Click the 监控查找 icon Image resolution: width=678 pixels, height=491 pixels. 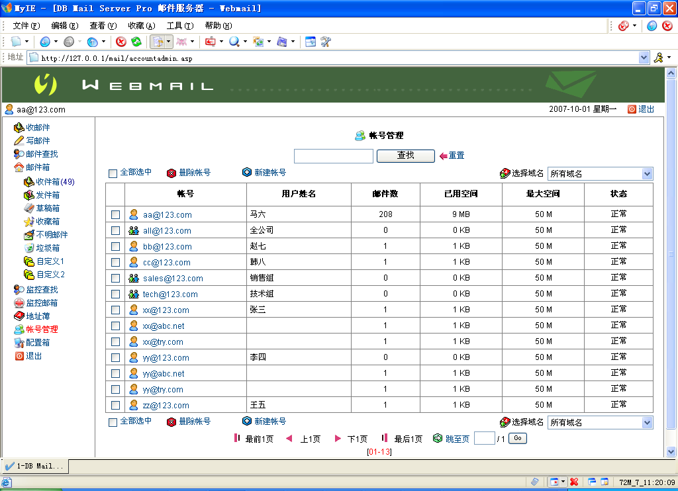pos(19,289)
